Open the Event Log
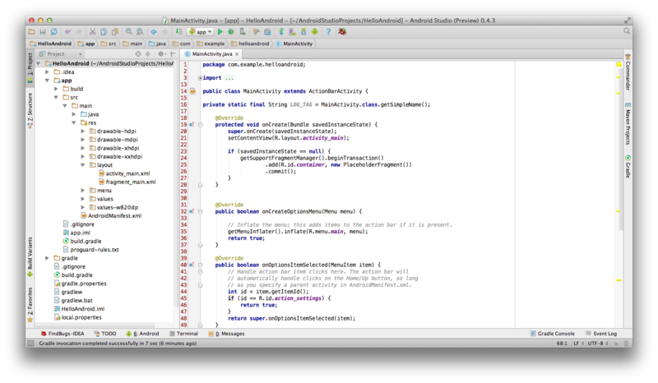Image resolution: width=658 pixels, height=383 pixels. 601,334
